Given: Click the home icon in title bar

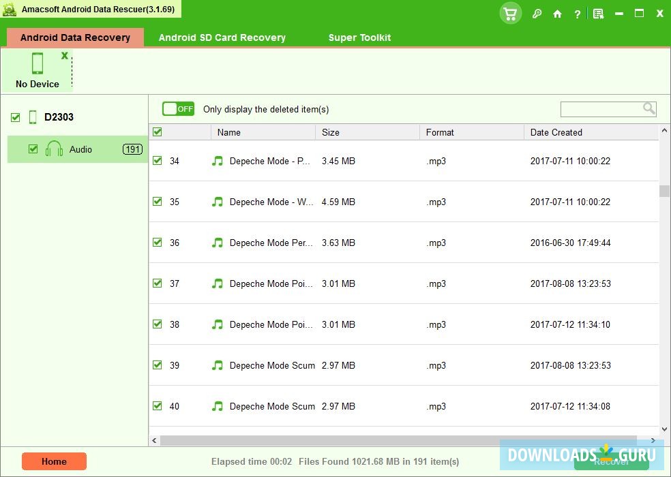Looking at the screenshot, I should (557, 14).
